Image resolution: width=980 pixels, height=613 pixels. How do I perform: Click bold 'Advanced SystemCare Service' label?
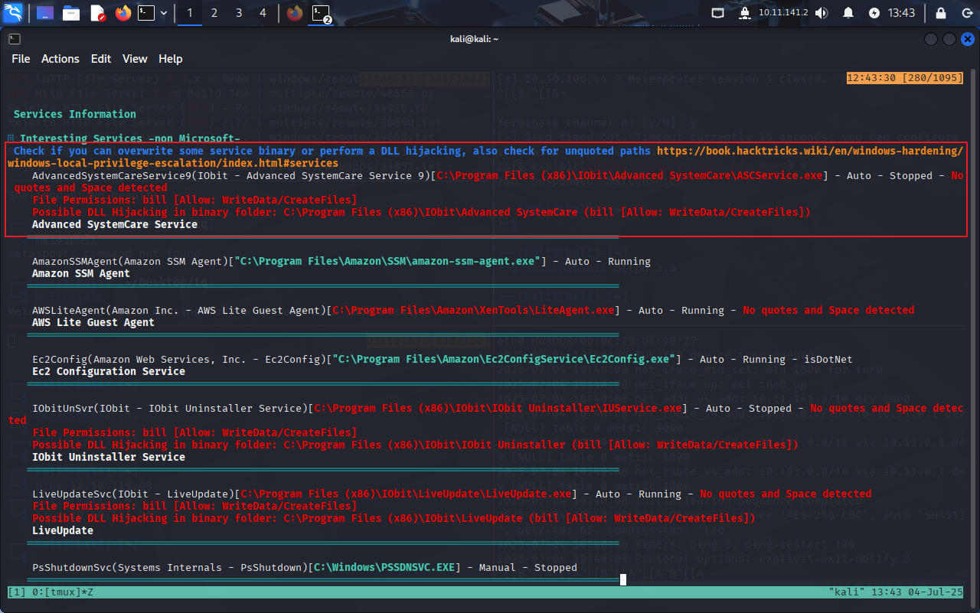(115, 224)
